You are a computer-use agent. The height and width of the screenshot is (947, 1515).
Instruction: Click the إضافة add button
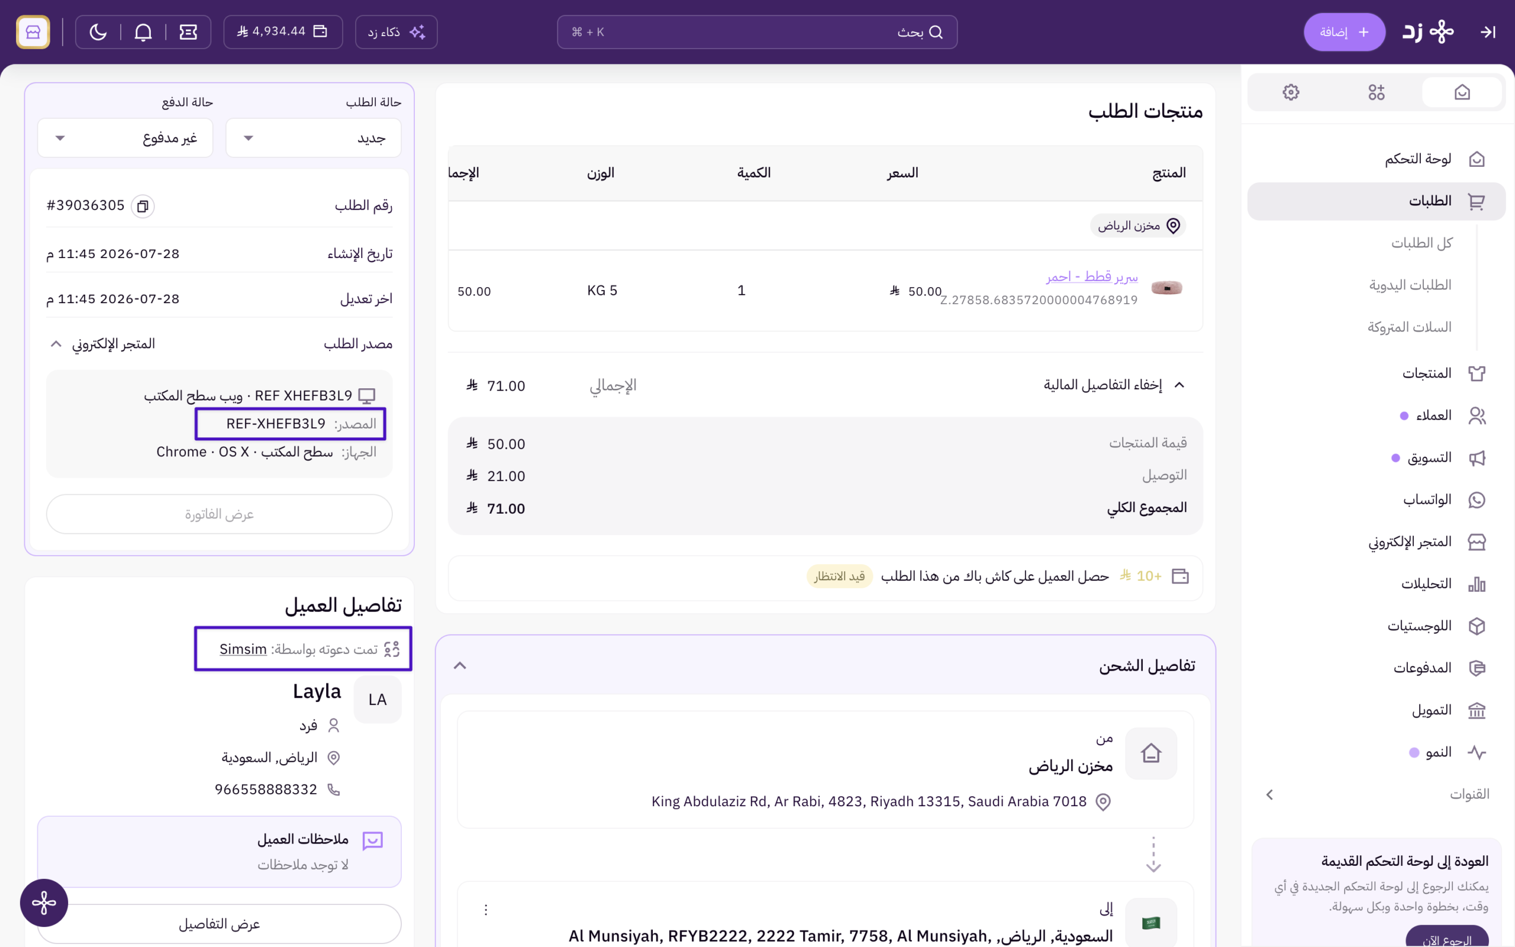click(x=1344, y=32)
